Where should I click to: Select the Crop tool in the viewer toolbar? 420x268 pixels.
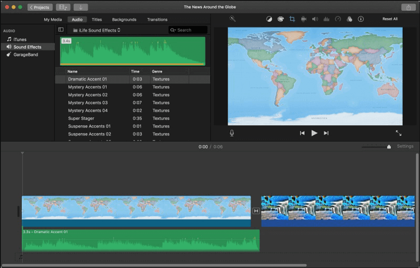tap(292, 19)
